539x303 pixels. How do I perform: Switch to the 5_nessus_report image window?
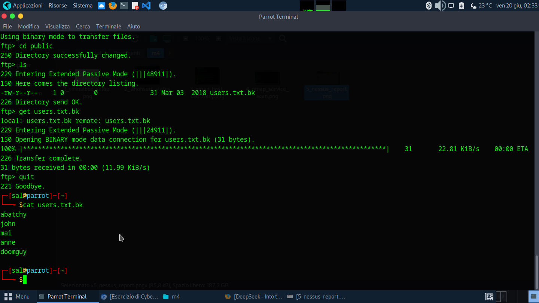pyautogui.click(x=316, y=297)
